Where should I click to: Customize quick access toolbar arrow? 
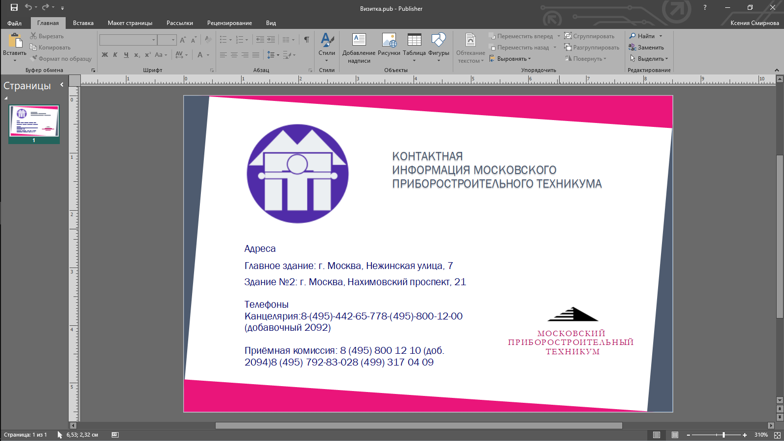[62, 8]
